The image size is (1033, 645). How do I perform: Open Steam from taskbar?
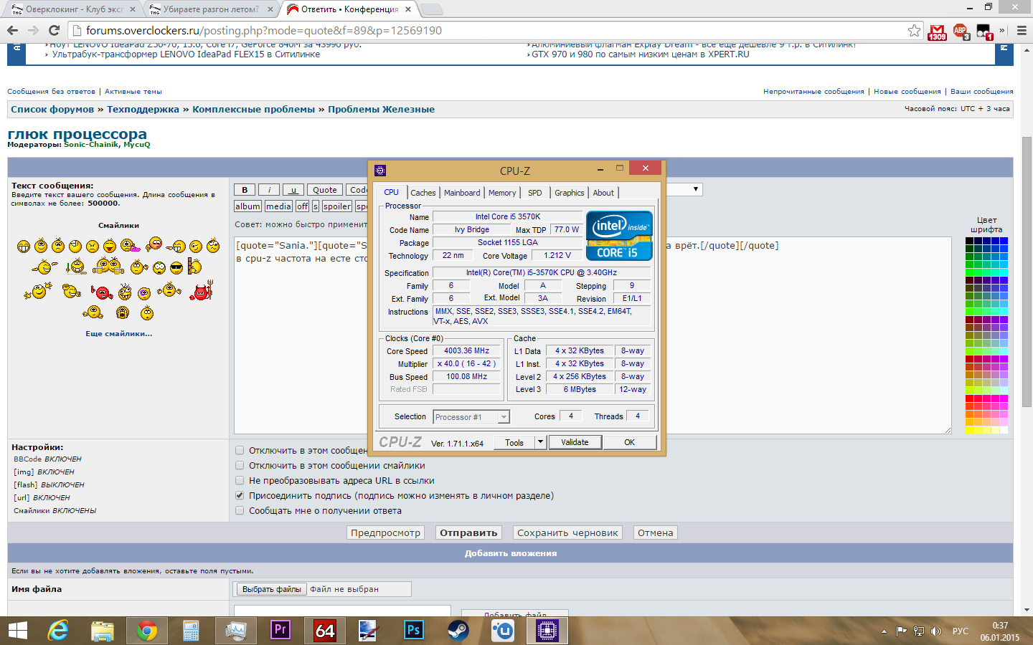(x=458, y=631)
